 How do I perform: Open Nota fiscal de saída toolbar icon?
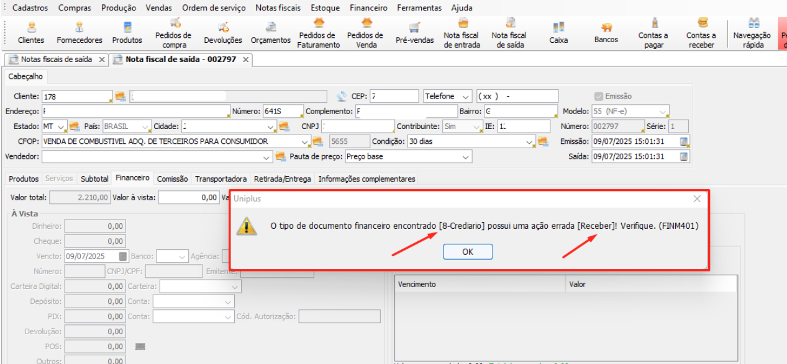[509, 33]
